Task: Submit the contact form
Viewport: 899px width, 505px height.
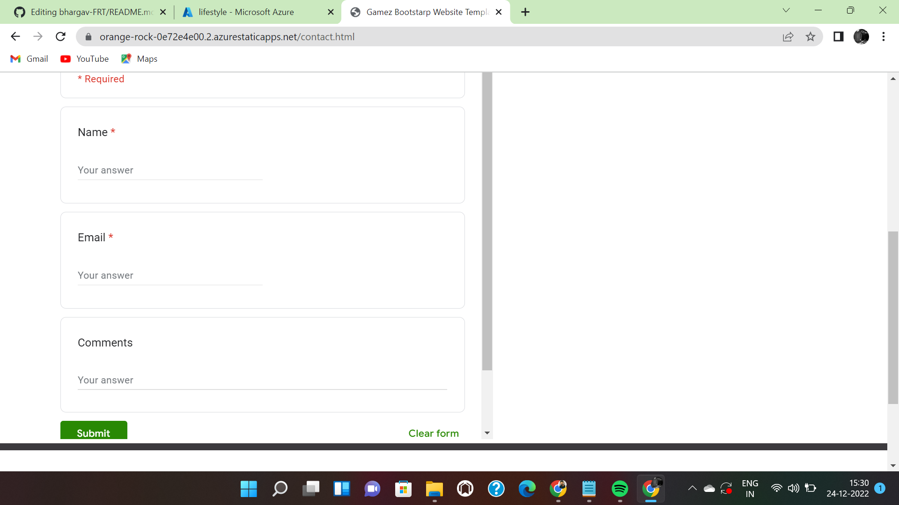Action: (x=94, y=431)
